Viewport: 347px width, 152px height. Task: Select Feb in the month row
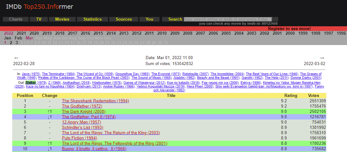(x=19, y=38)
